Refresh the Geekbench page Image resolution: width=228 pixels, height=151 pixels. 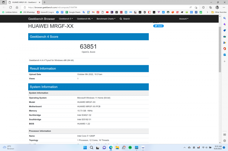coord(11,7)
